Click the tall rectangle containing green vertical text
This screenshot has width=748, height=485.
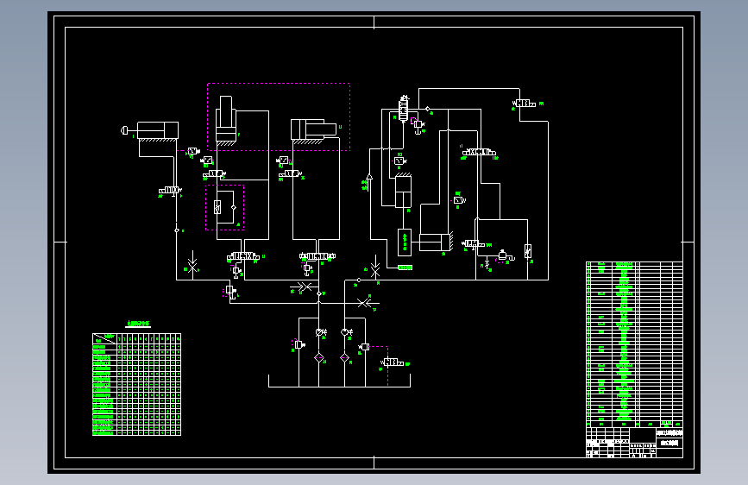(405, 243)
